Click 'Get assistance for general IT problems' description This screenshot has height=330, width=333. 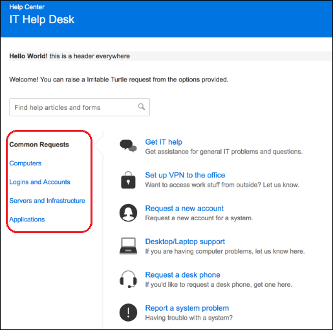[224, 152]
